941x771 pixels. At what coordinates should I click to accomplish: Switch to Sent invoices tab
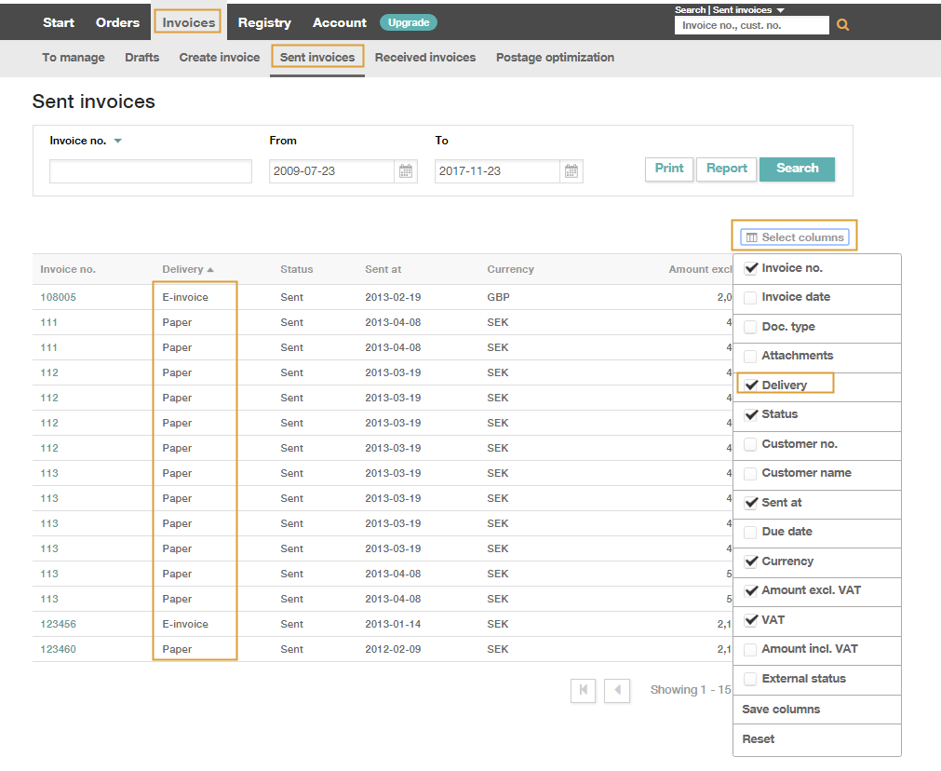click(317, 58)
